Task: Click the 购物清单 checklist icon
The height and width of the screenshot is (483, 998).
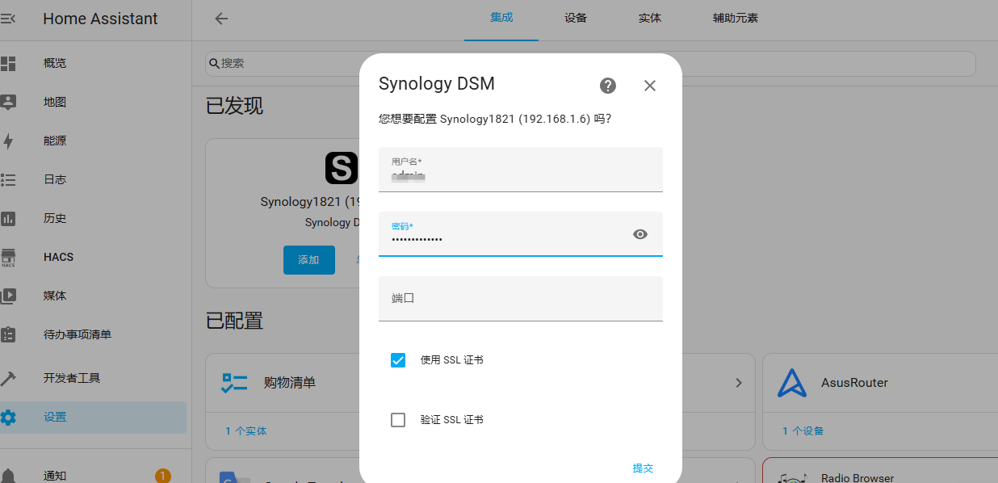Action: (234, 383)
